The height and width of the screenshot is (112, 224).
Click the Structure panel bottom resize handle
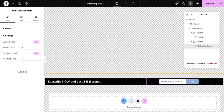(202, 67)
